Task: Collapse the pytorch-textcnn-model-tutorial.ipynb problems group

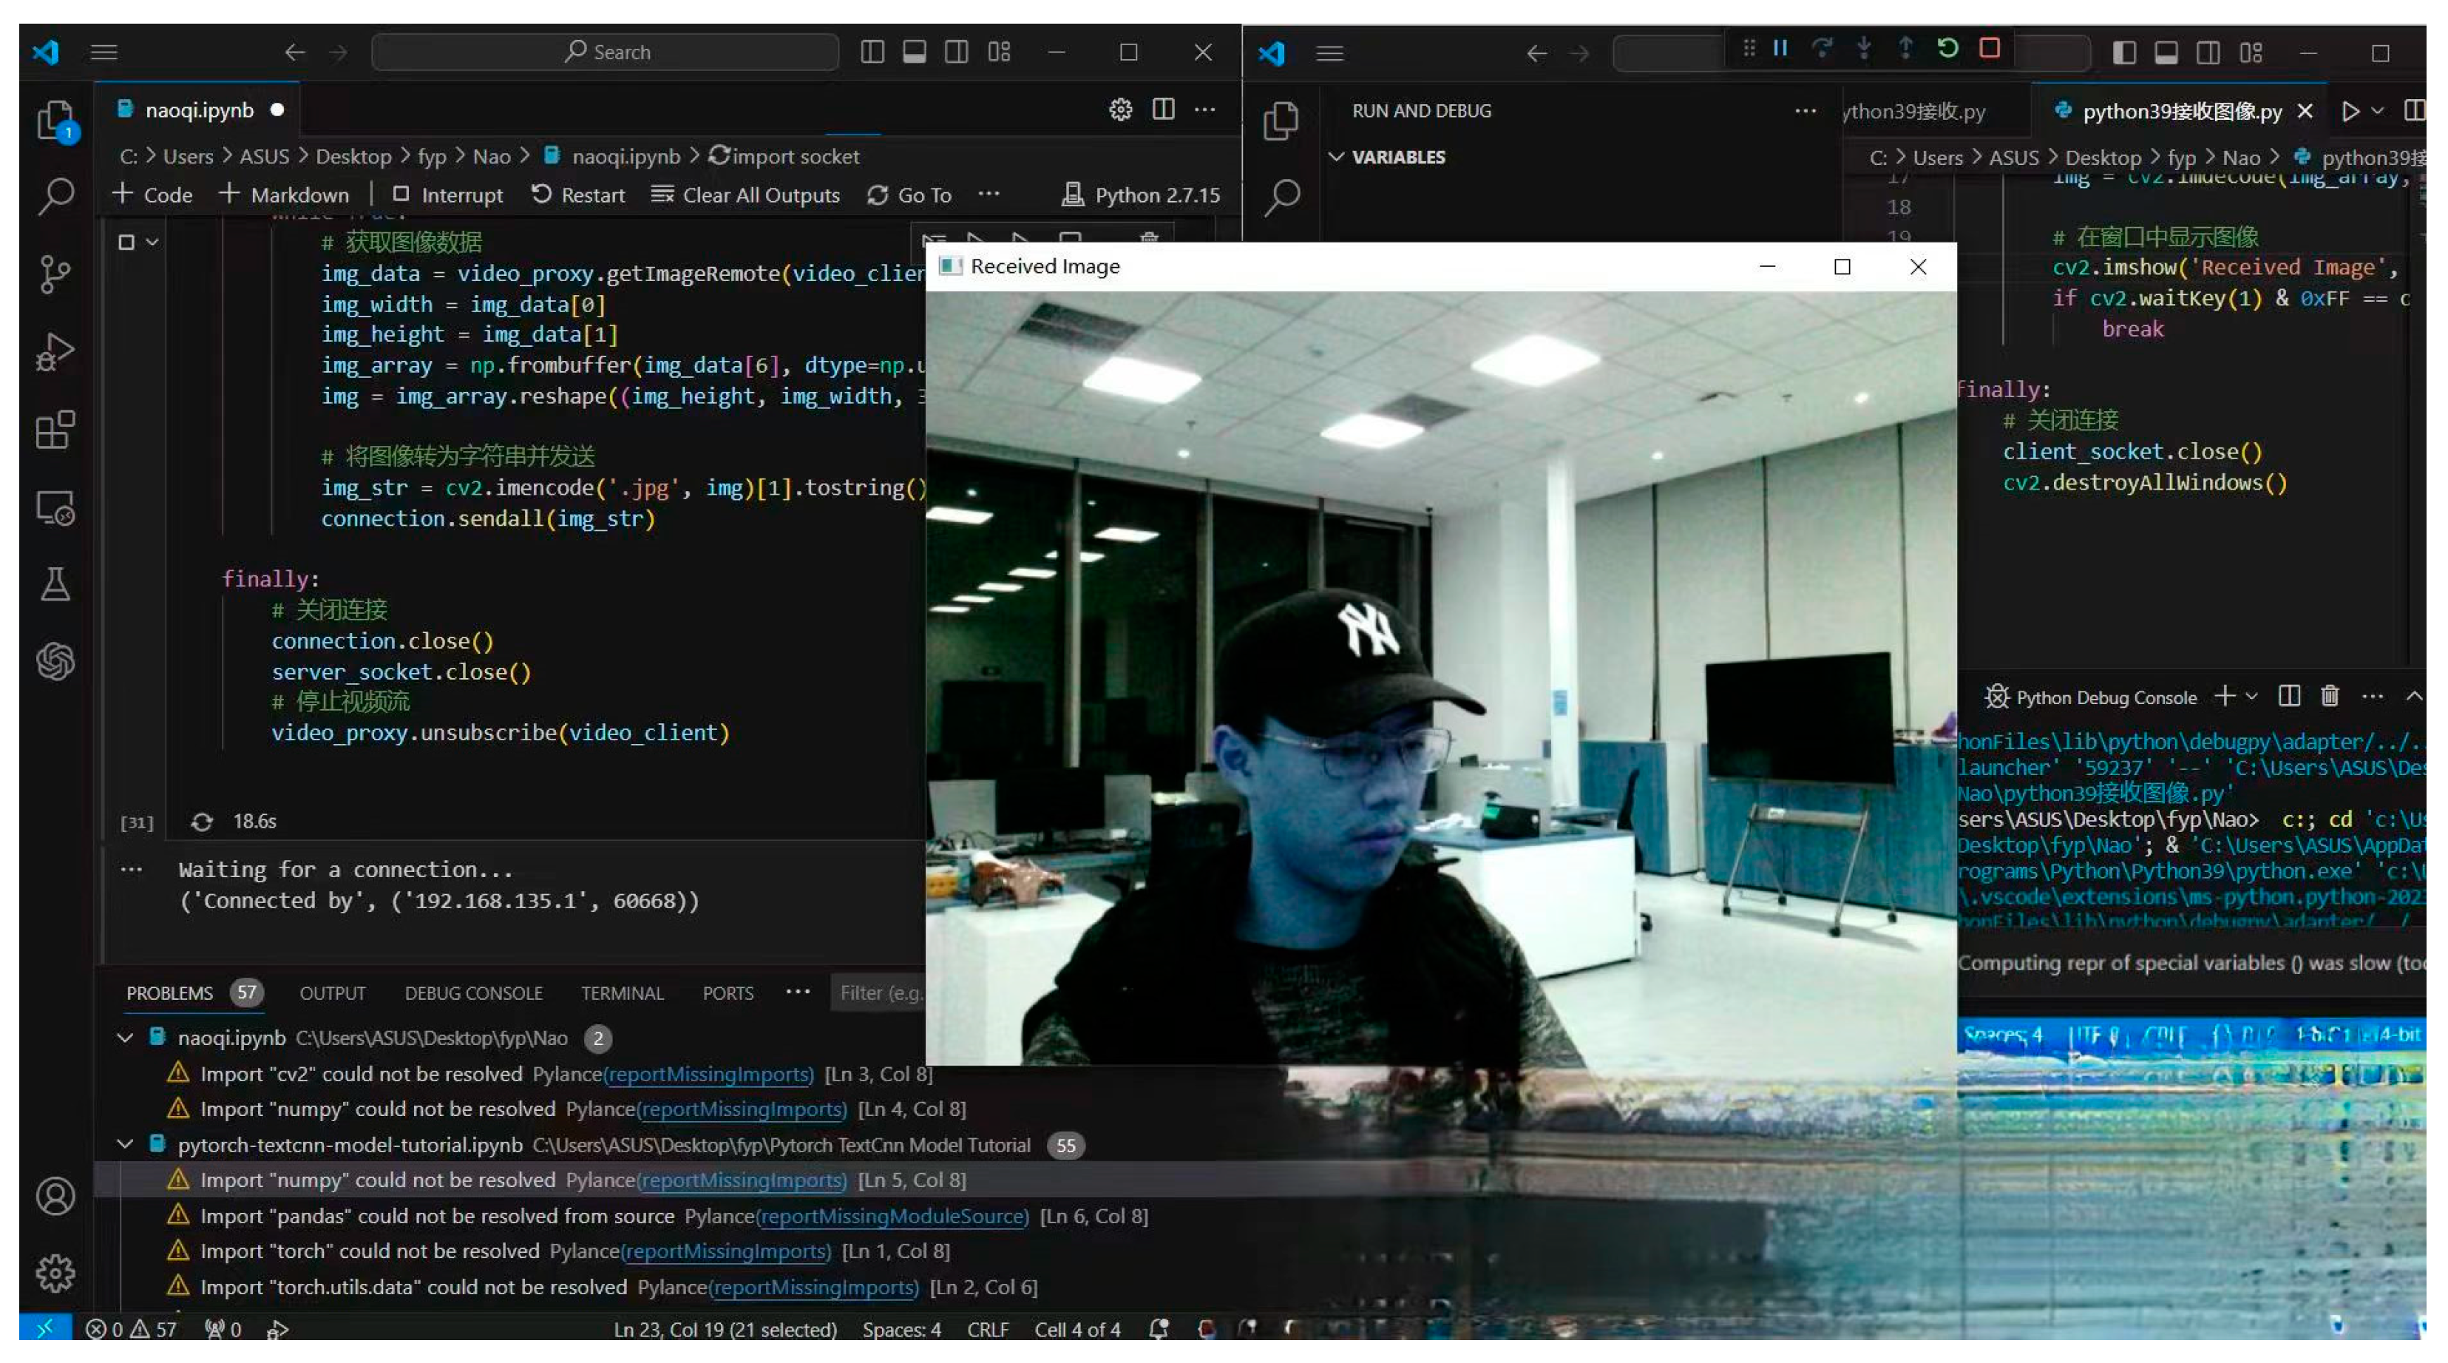Action: [x=124, y=1144]
